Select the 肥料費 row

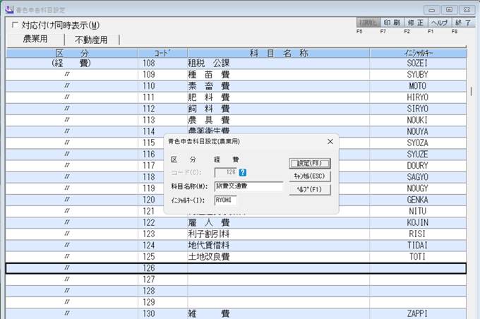coord(236,97)
